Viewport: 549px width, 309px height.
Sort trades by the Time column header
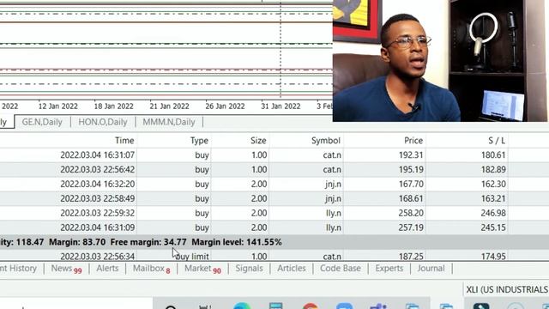(124, 141)
